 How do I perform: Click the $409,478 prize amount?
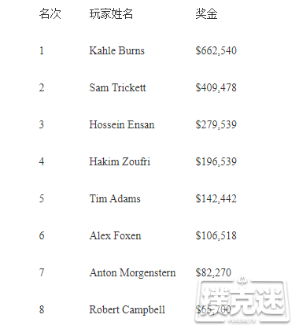click(x=216, y=87)
